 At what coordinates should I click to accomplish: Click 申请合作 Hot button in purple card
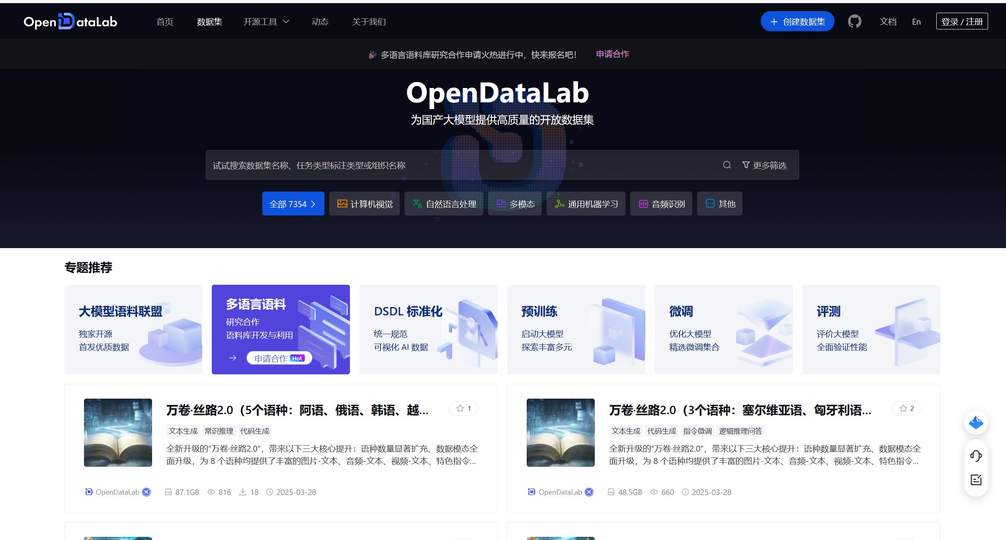[x=279, y=358]
